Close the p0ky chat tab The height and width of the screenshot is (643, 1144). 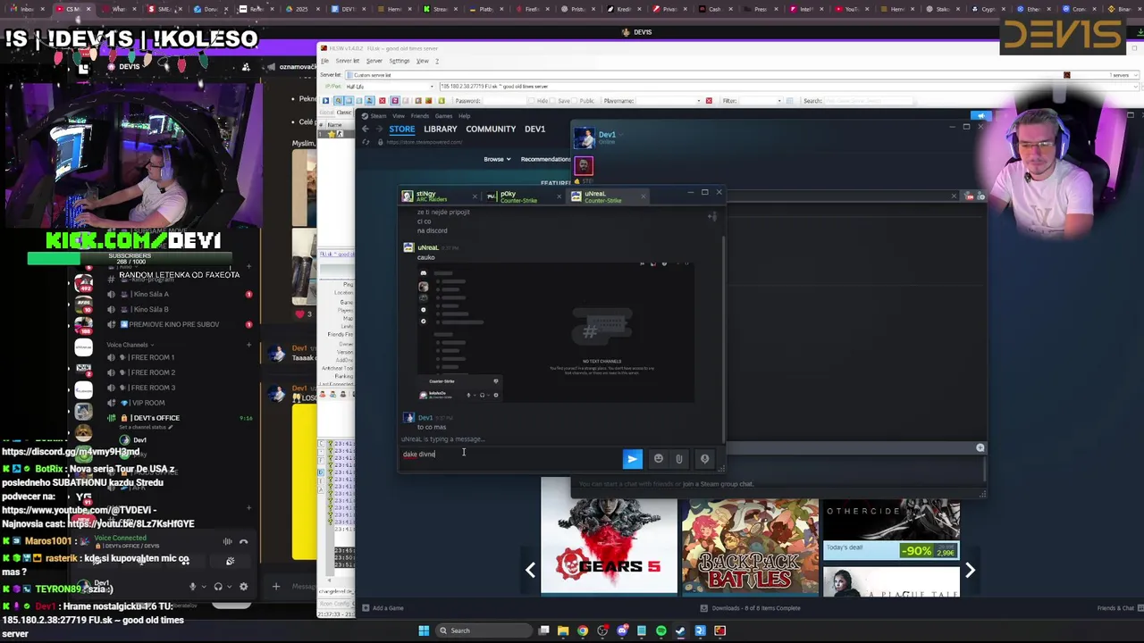pos(559,196)
